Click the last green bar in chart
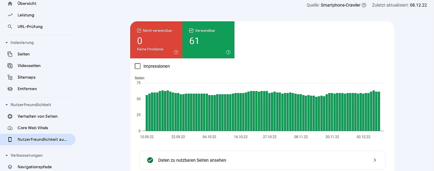This screenshot has width=434, height=171. pos(379,112)
